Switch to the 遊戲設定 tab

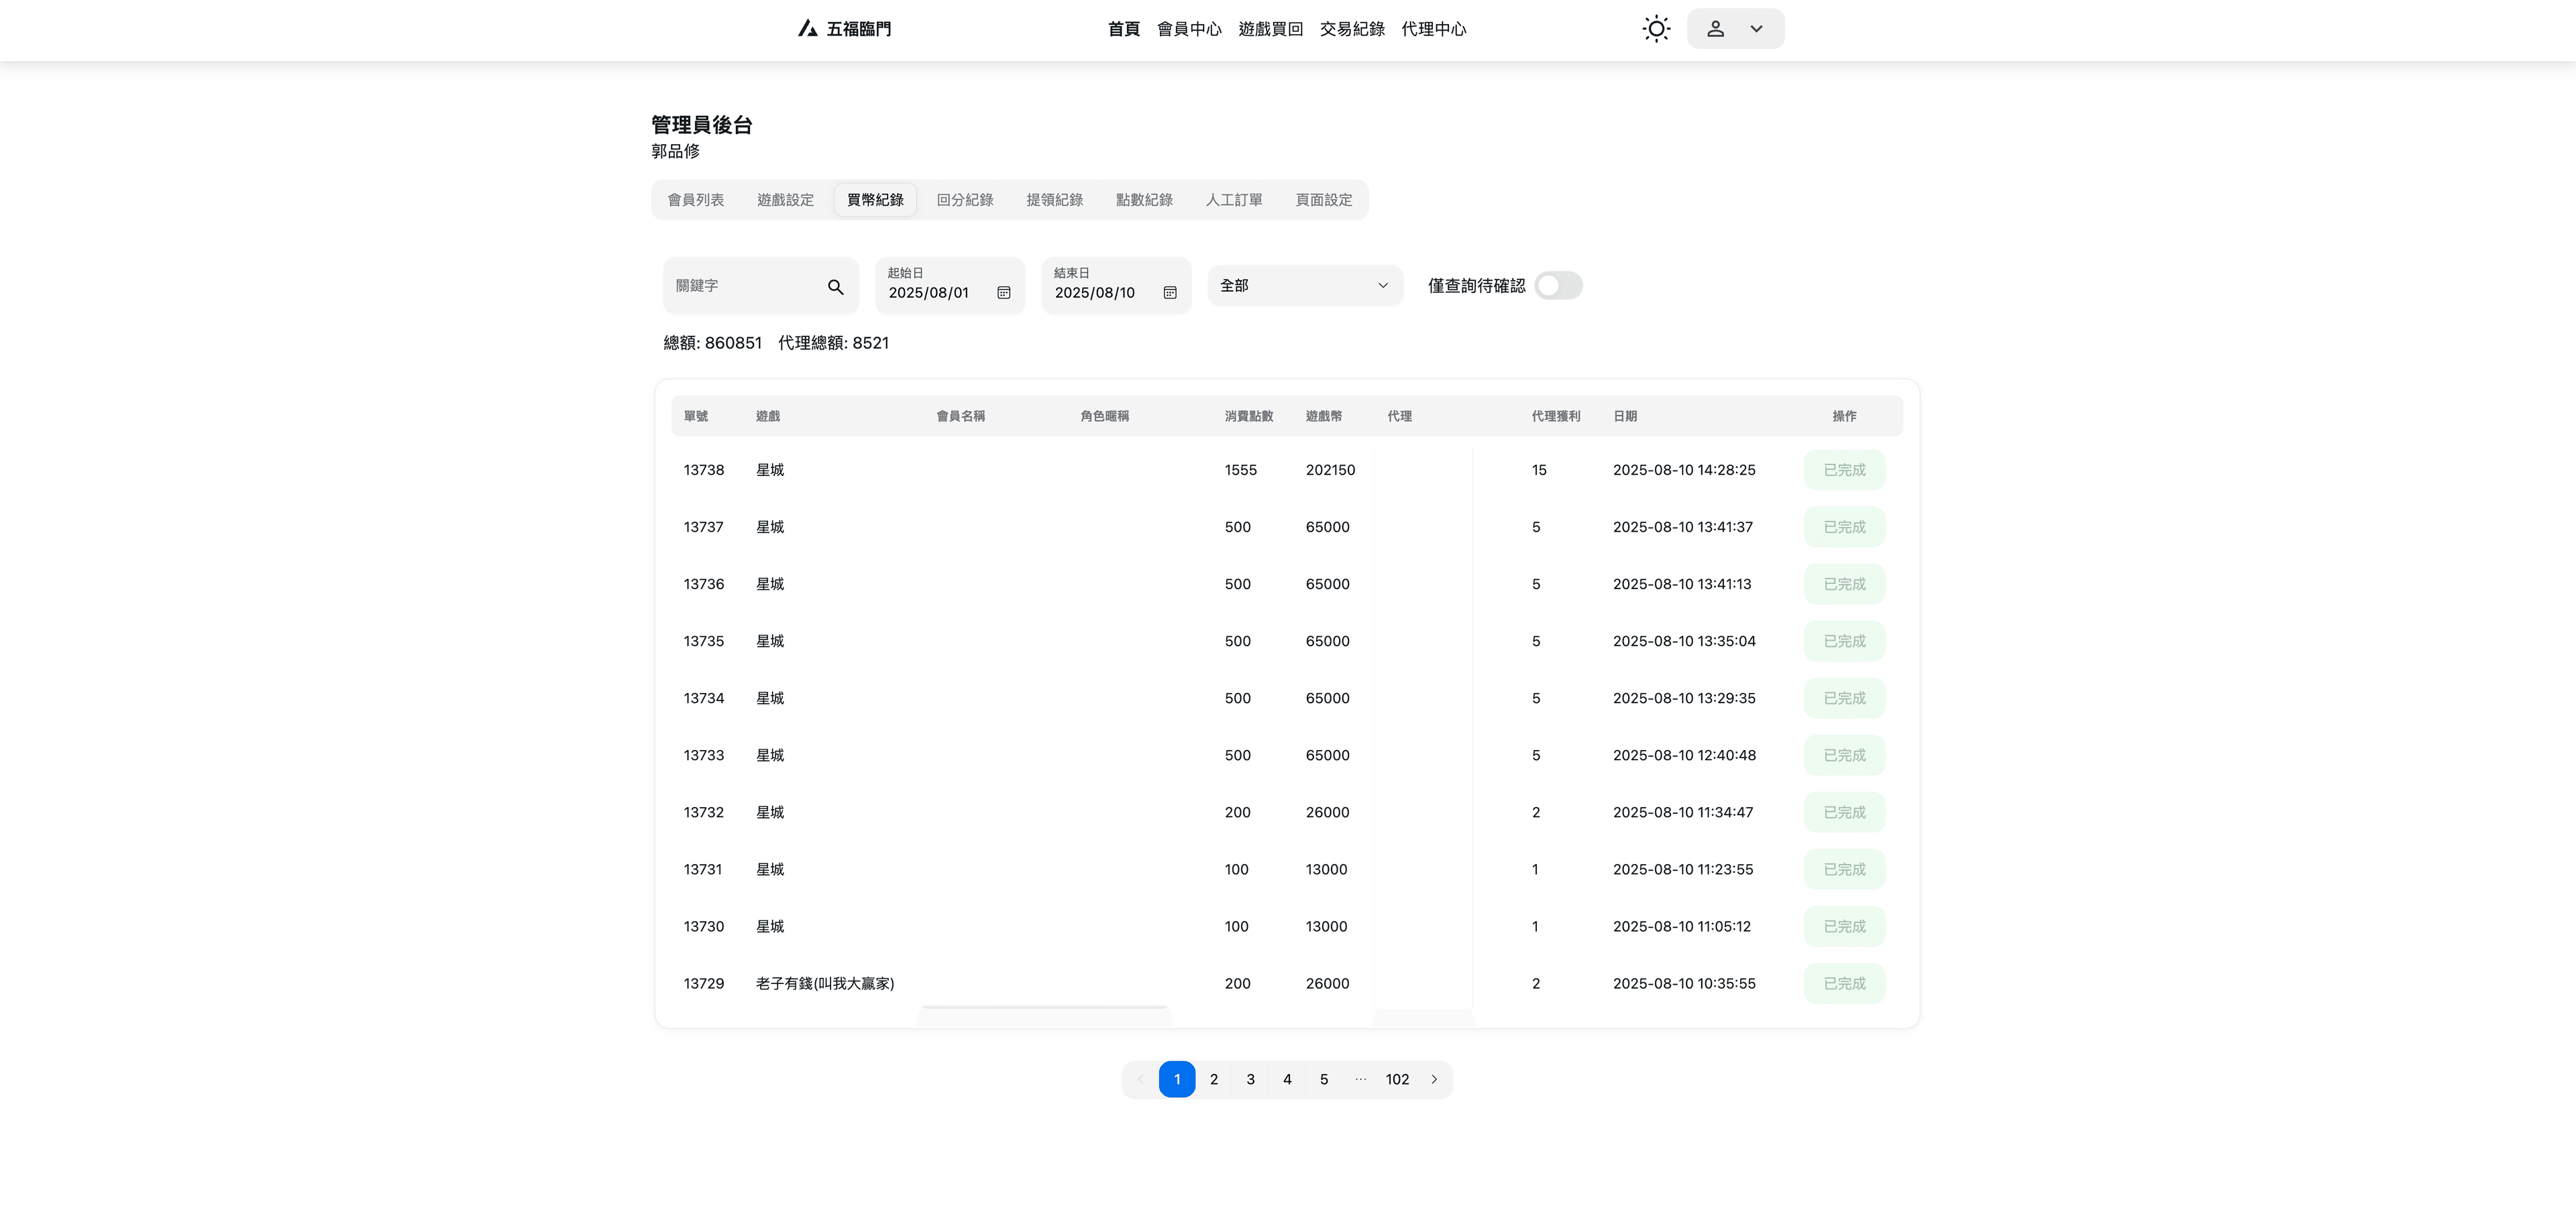(785, 200)
